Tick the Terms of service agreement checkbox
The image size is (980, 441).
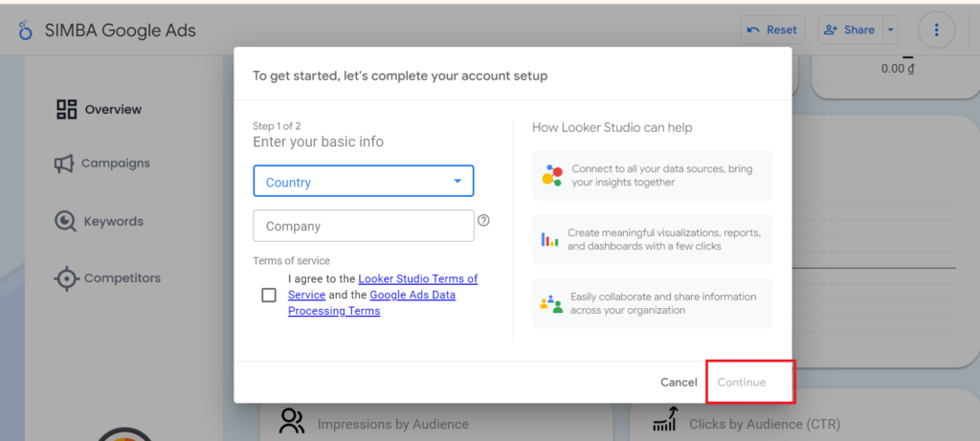point(269,295)
